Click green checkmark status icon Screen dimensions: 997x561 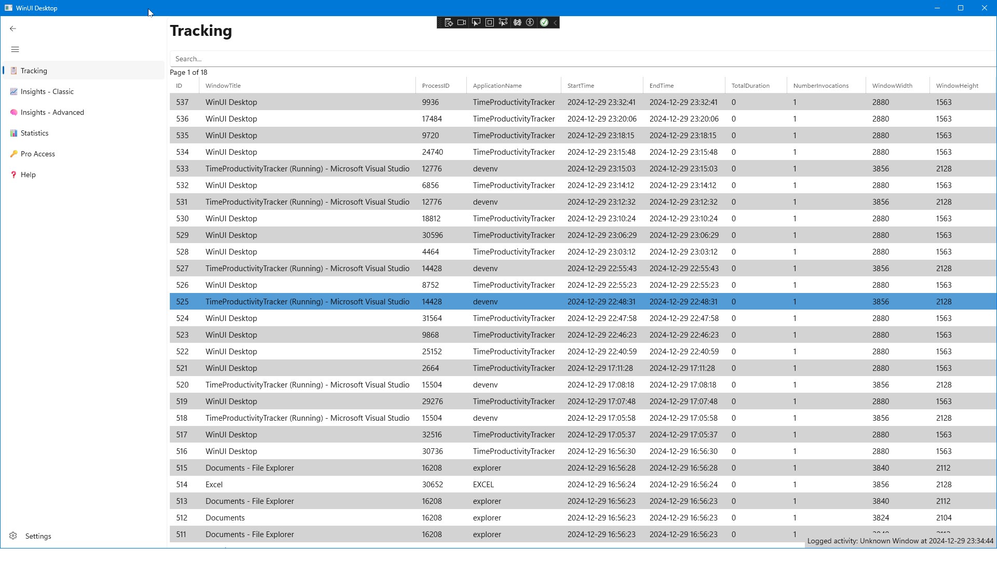(x=544, y=23)
